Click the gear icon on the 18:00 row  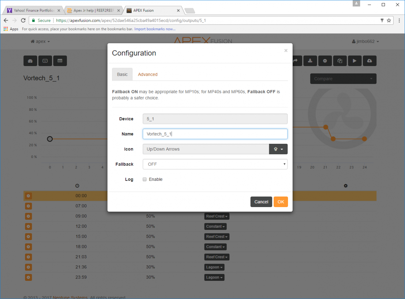(x=28, y=247)
